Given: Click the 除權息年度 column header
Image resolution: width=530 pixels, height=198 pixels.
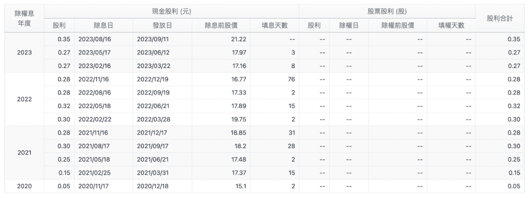Looking at the screenshot, I should pos(24,18).
